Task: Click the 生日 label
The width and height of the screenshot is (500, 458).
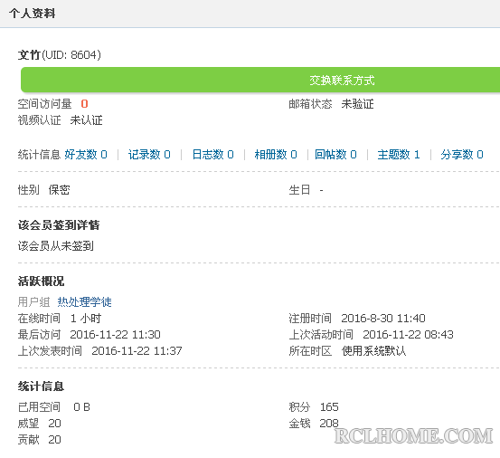Action: coord(299,190)
